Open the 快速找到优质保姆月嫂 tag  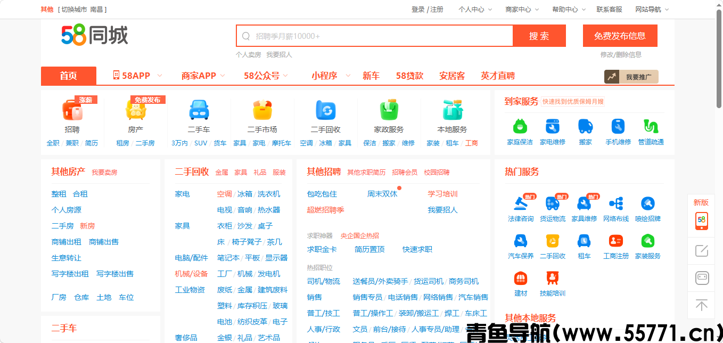tap(573, 101)
